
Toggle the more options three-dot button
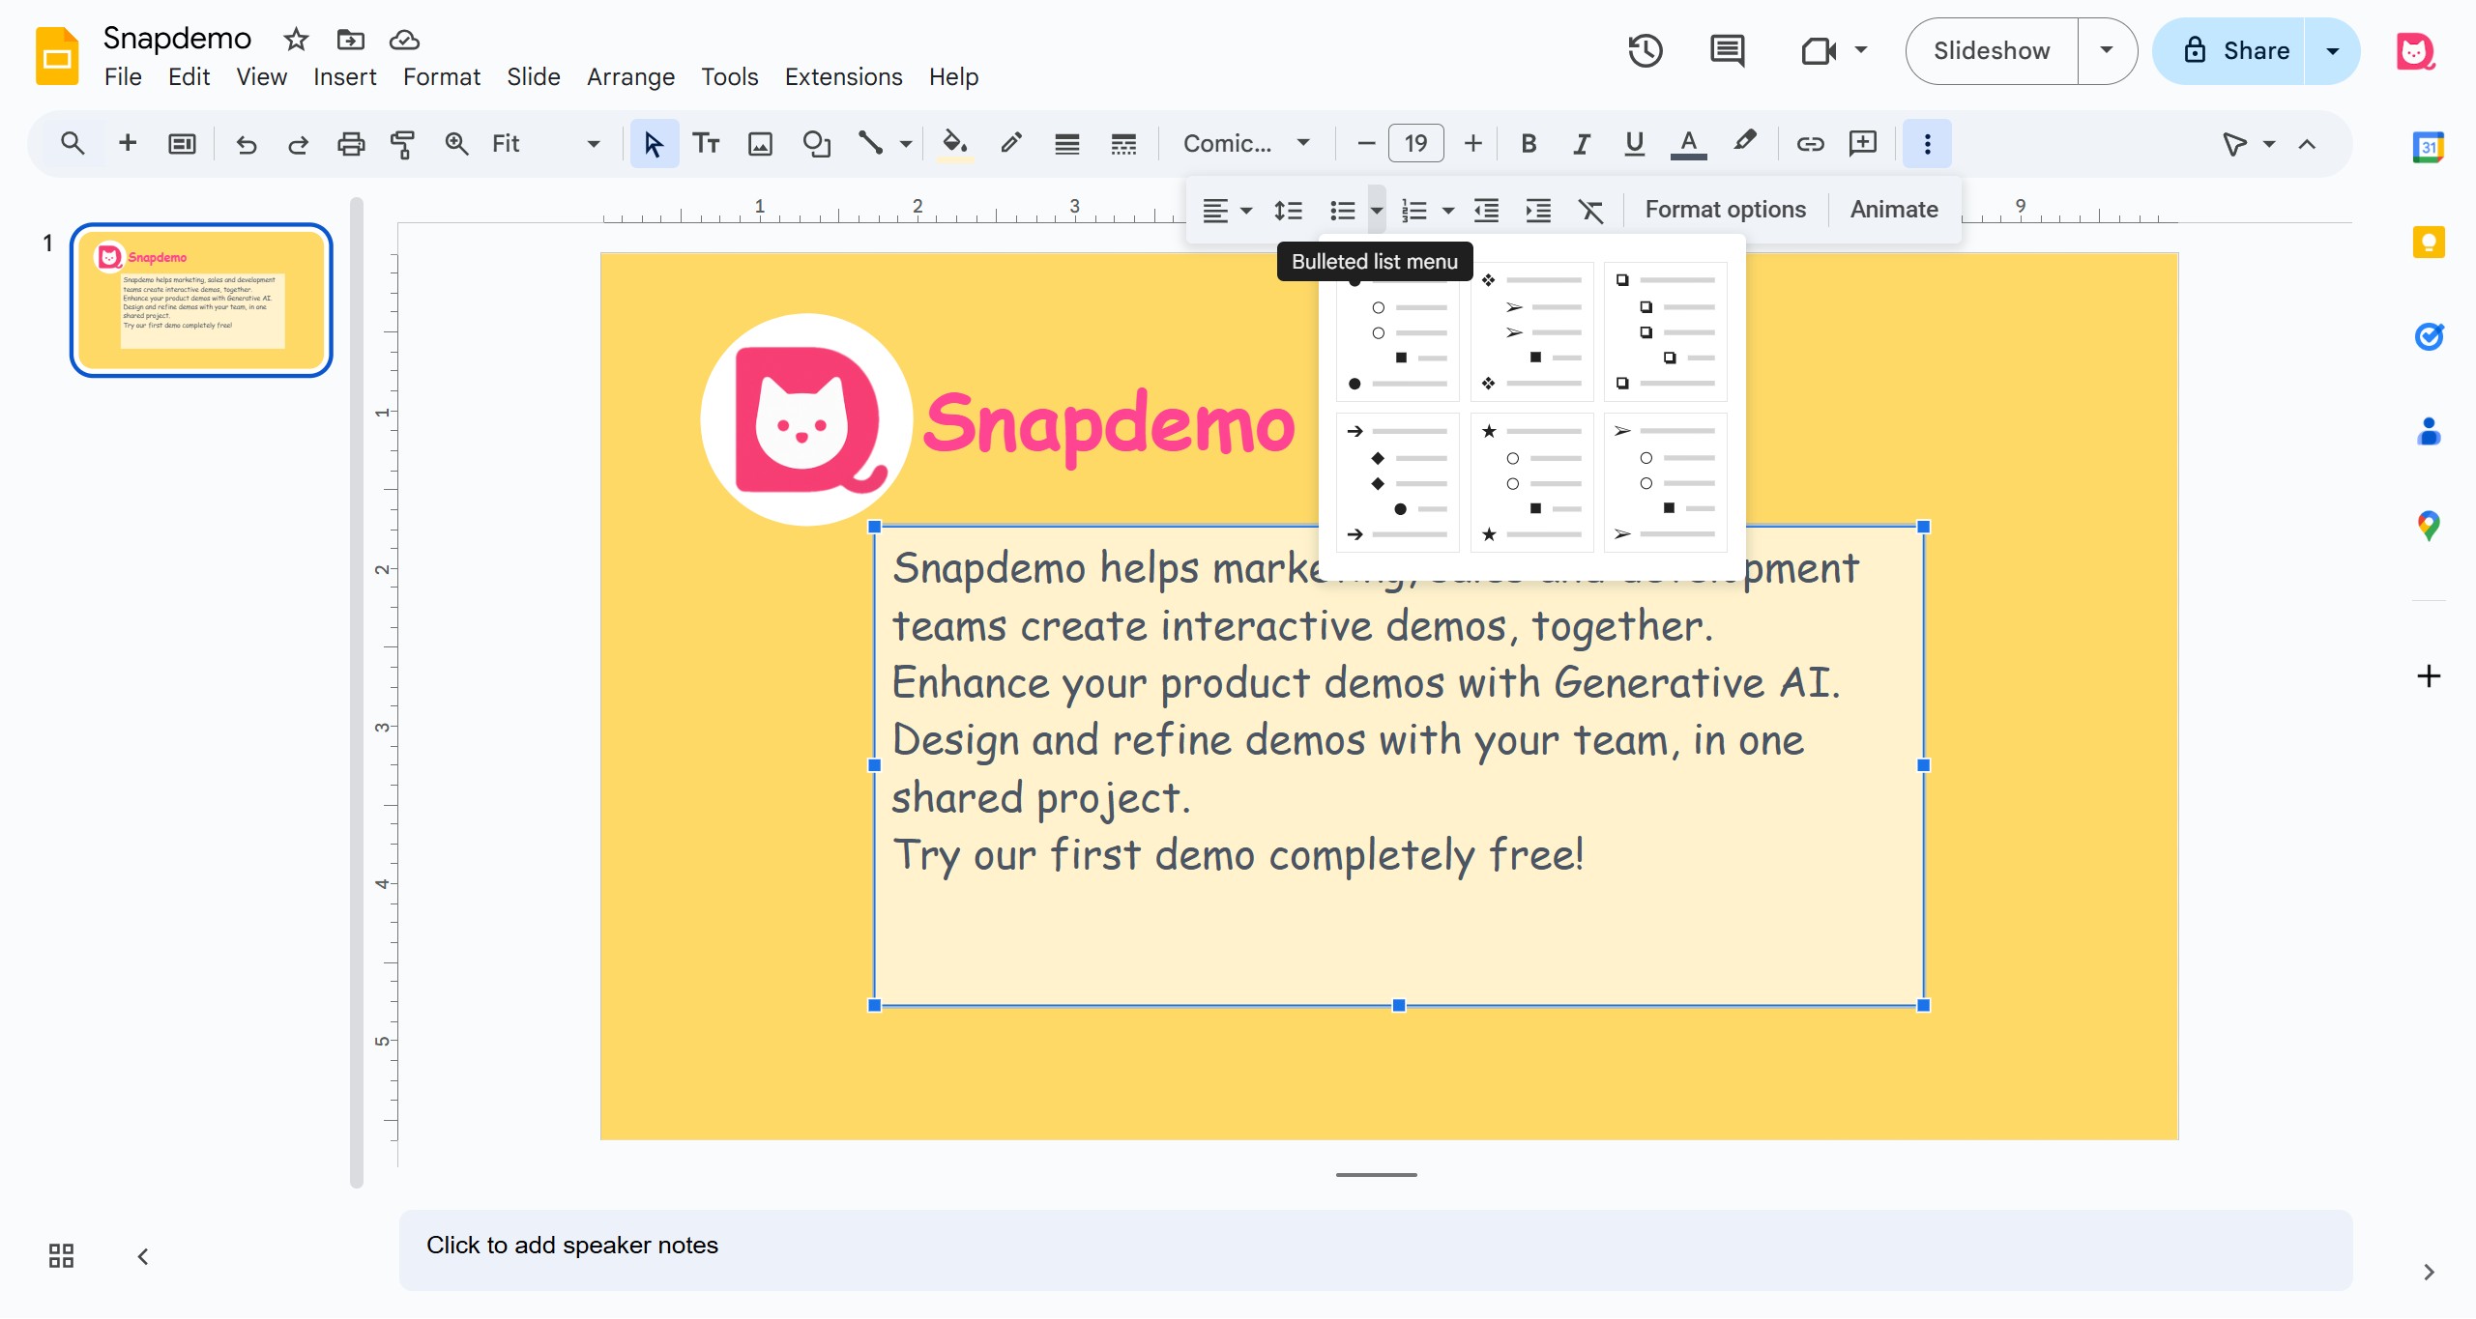1928,144
